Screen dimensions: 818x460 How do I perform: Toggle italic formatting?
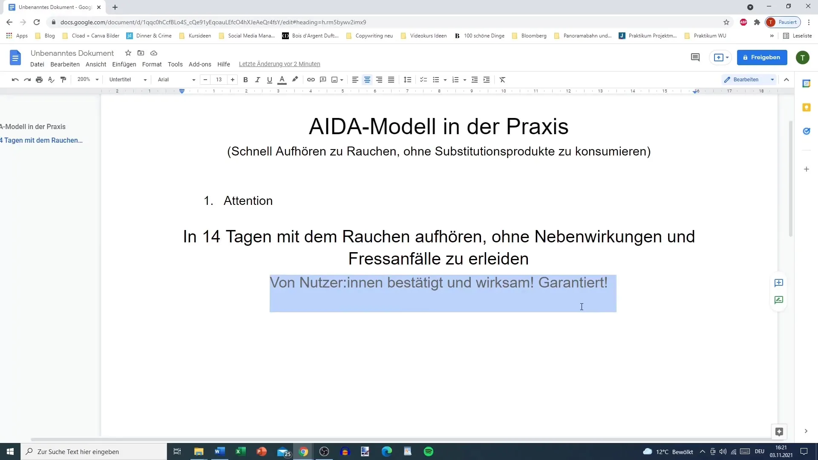[257, 80]
